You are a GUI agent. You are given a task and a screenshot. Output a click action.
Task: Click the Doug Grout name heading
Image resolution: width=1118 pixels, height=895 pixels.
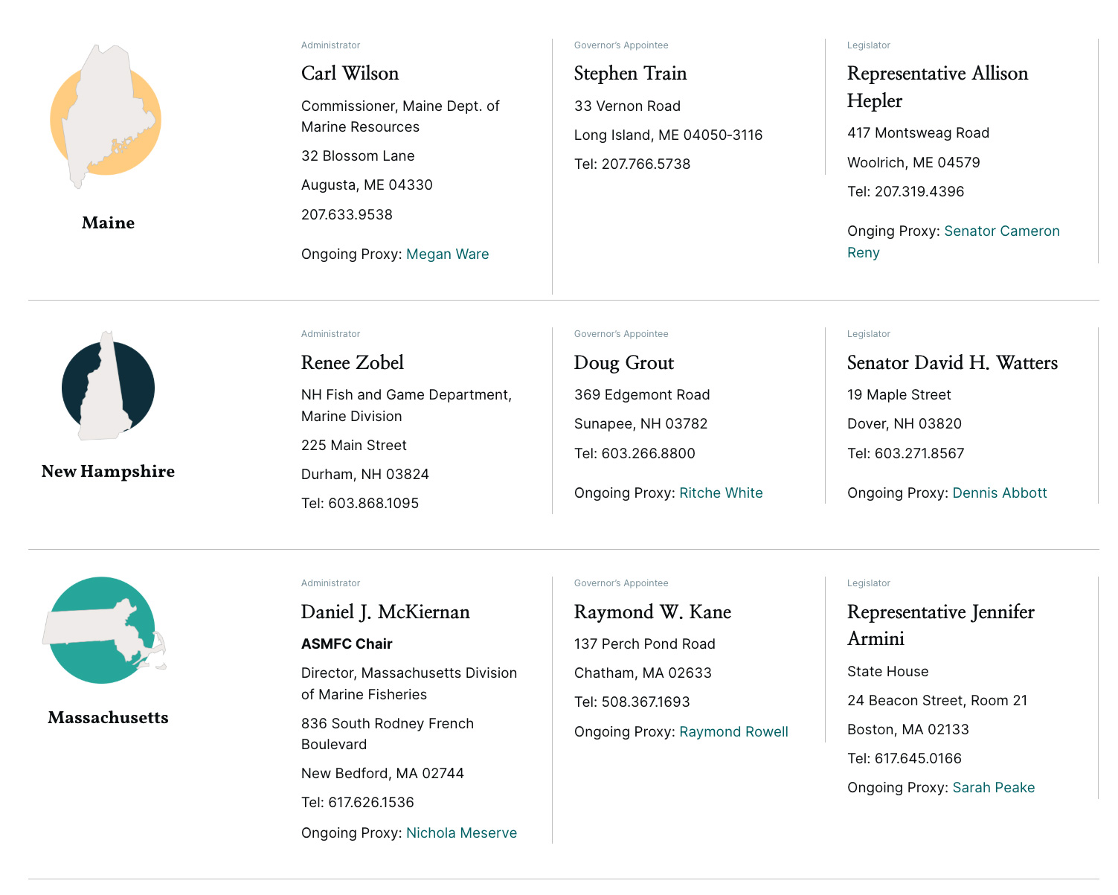pyautogui.click(x=624, y=363)
